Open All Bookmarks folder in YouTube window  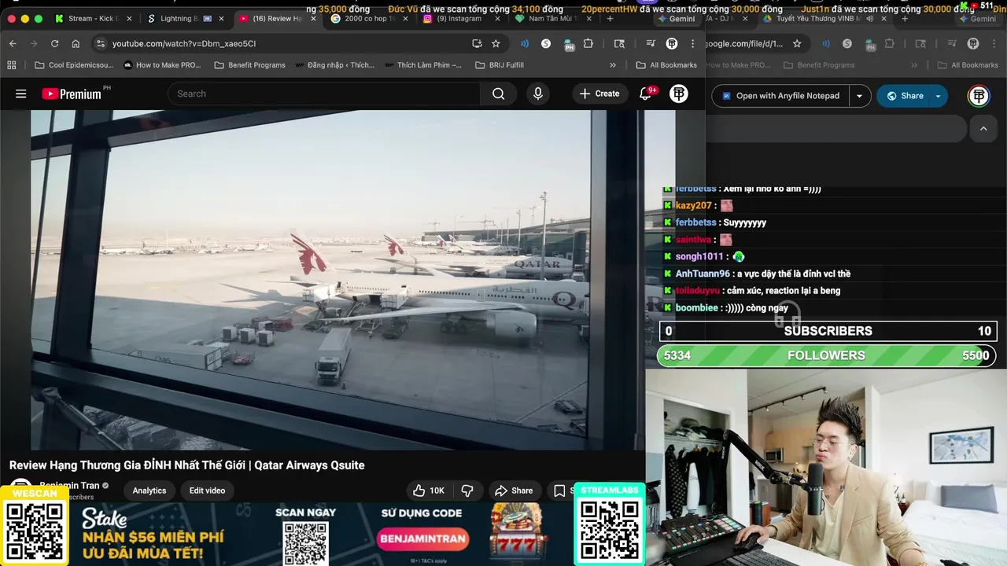666,65
